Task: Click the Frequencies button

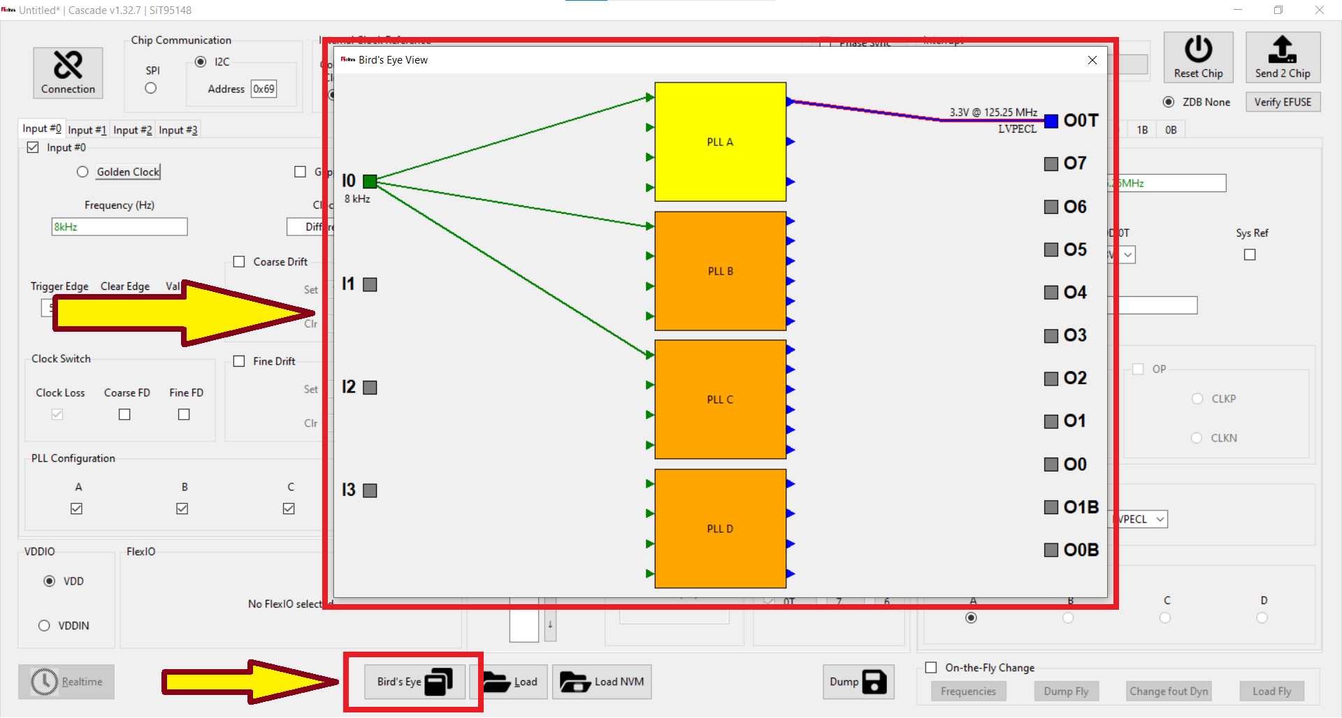Action: [x=968, y=691]
